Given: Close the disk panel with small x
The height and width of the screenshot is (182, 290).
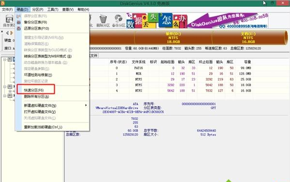Looking at the screenshot, I should (x=2, y=31).
